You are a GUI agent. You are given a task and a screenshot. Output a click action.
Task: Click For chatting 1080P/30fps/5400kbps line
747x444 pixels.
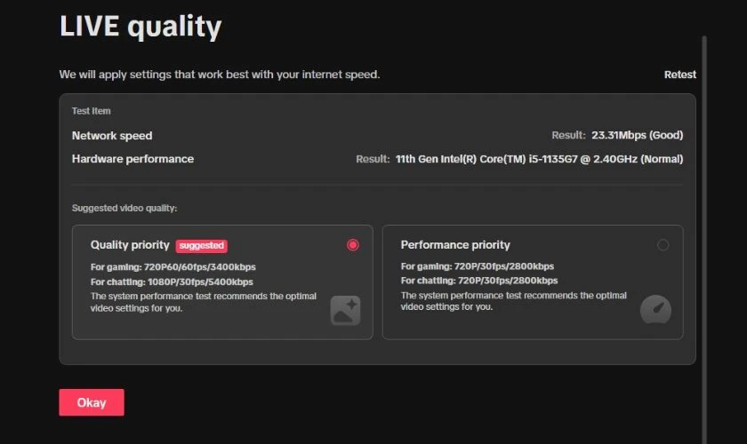[172, 282]
